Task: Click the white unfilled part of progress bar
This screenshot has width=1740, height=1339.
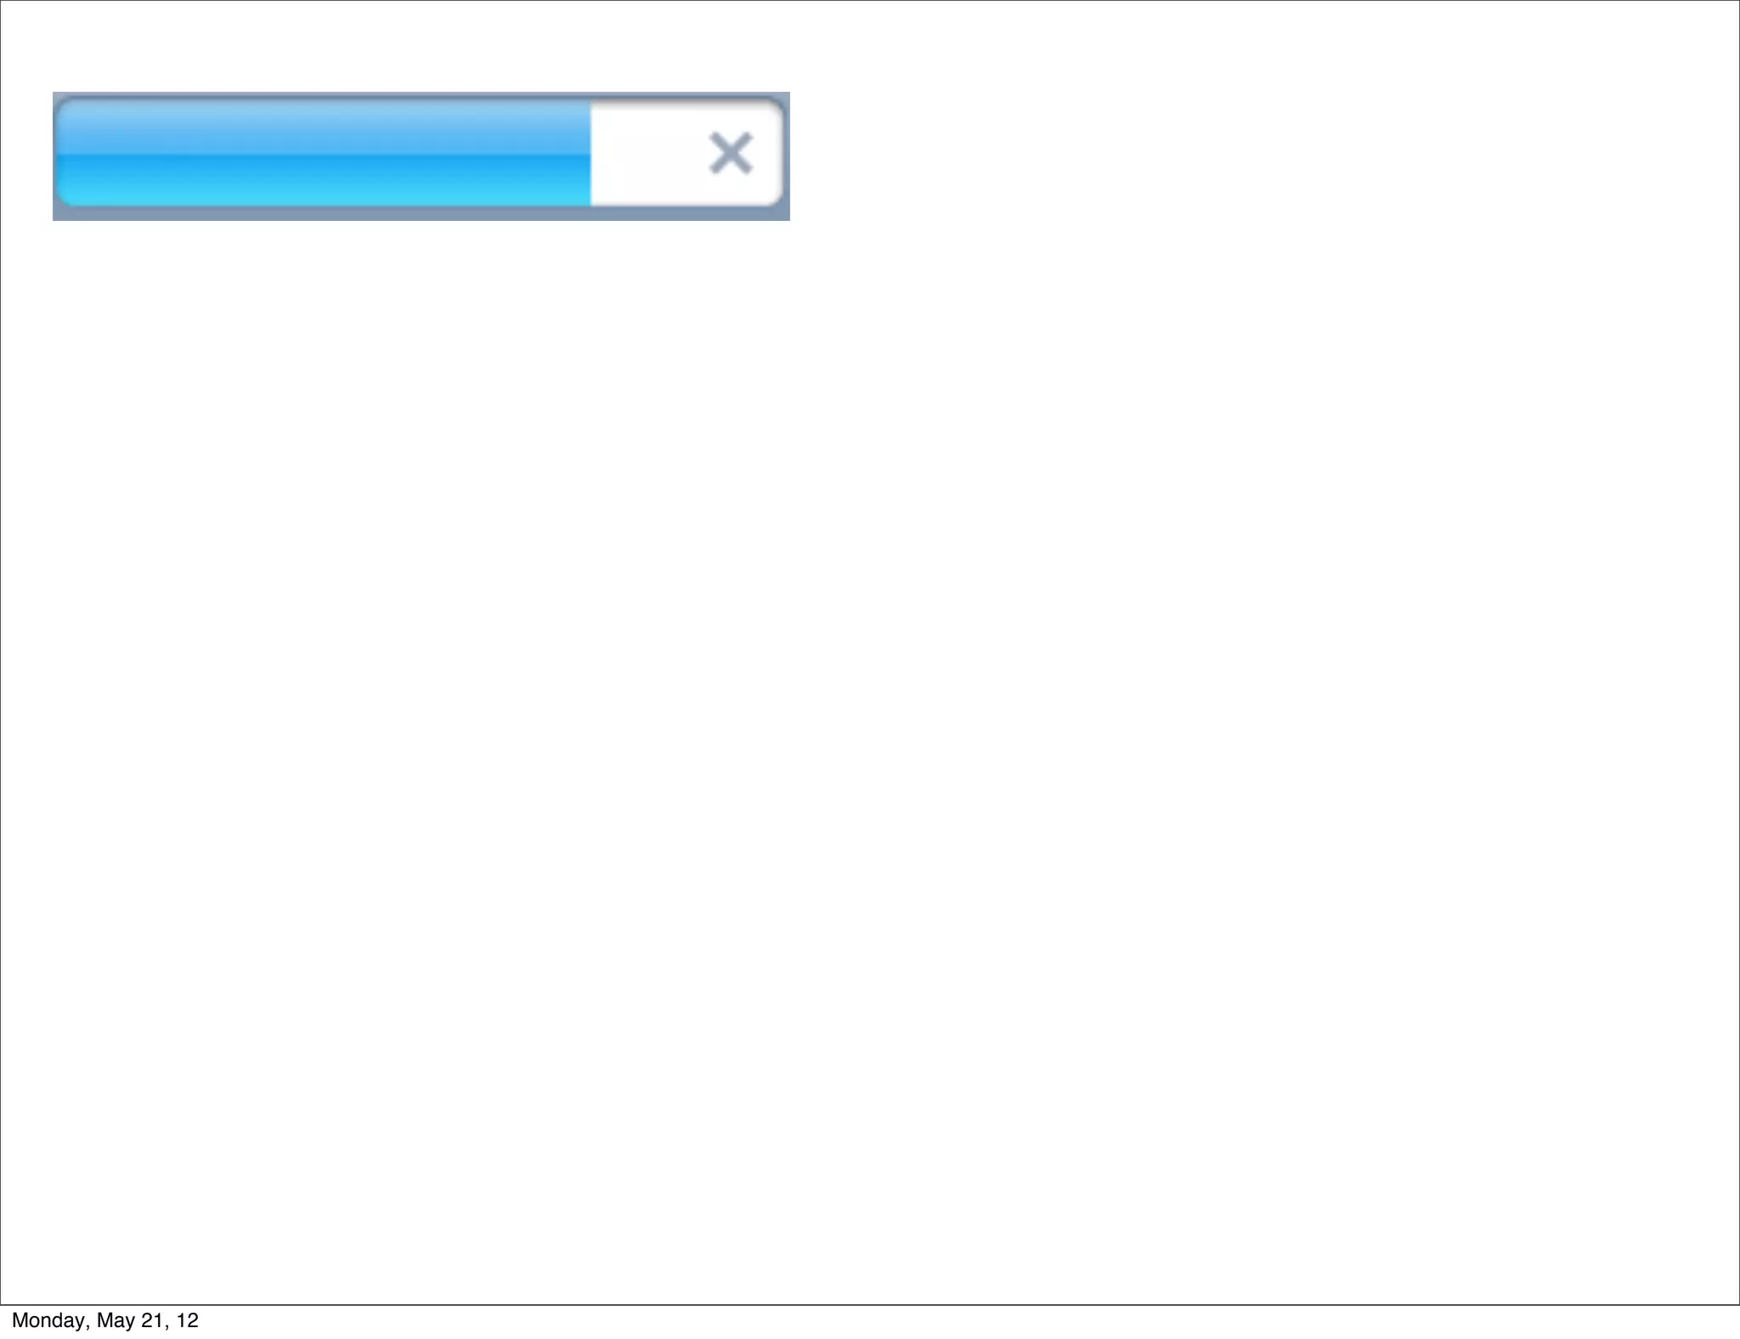Action: [x=686, y=153]
